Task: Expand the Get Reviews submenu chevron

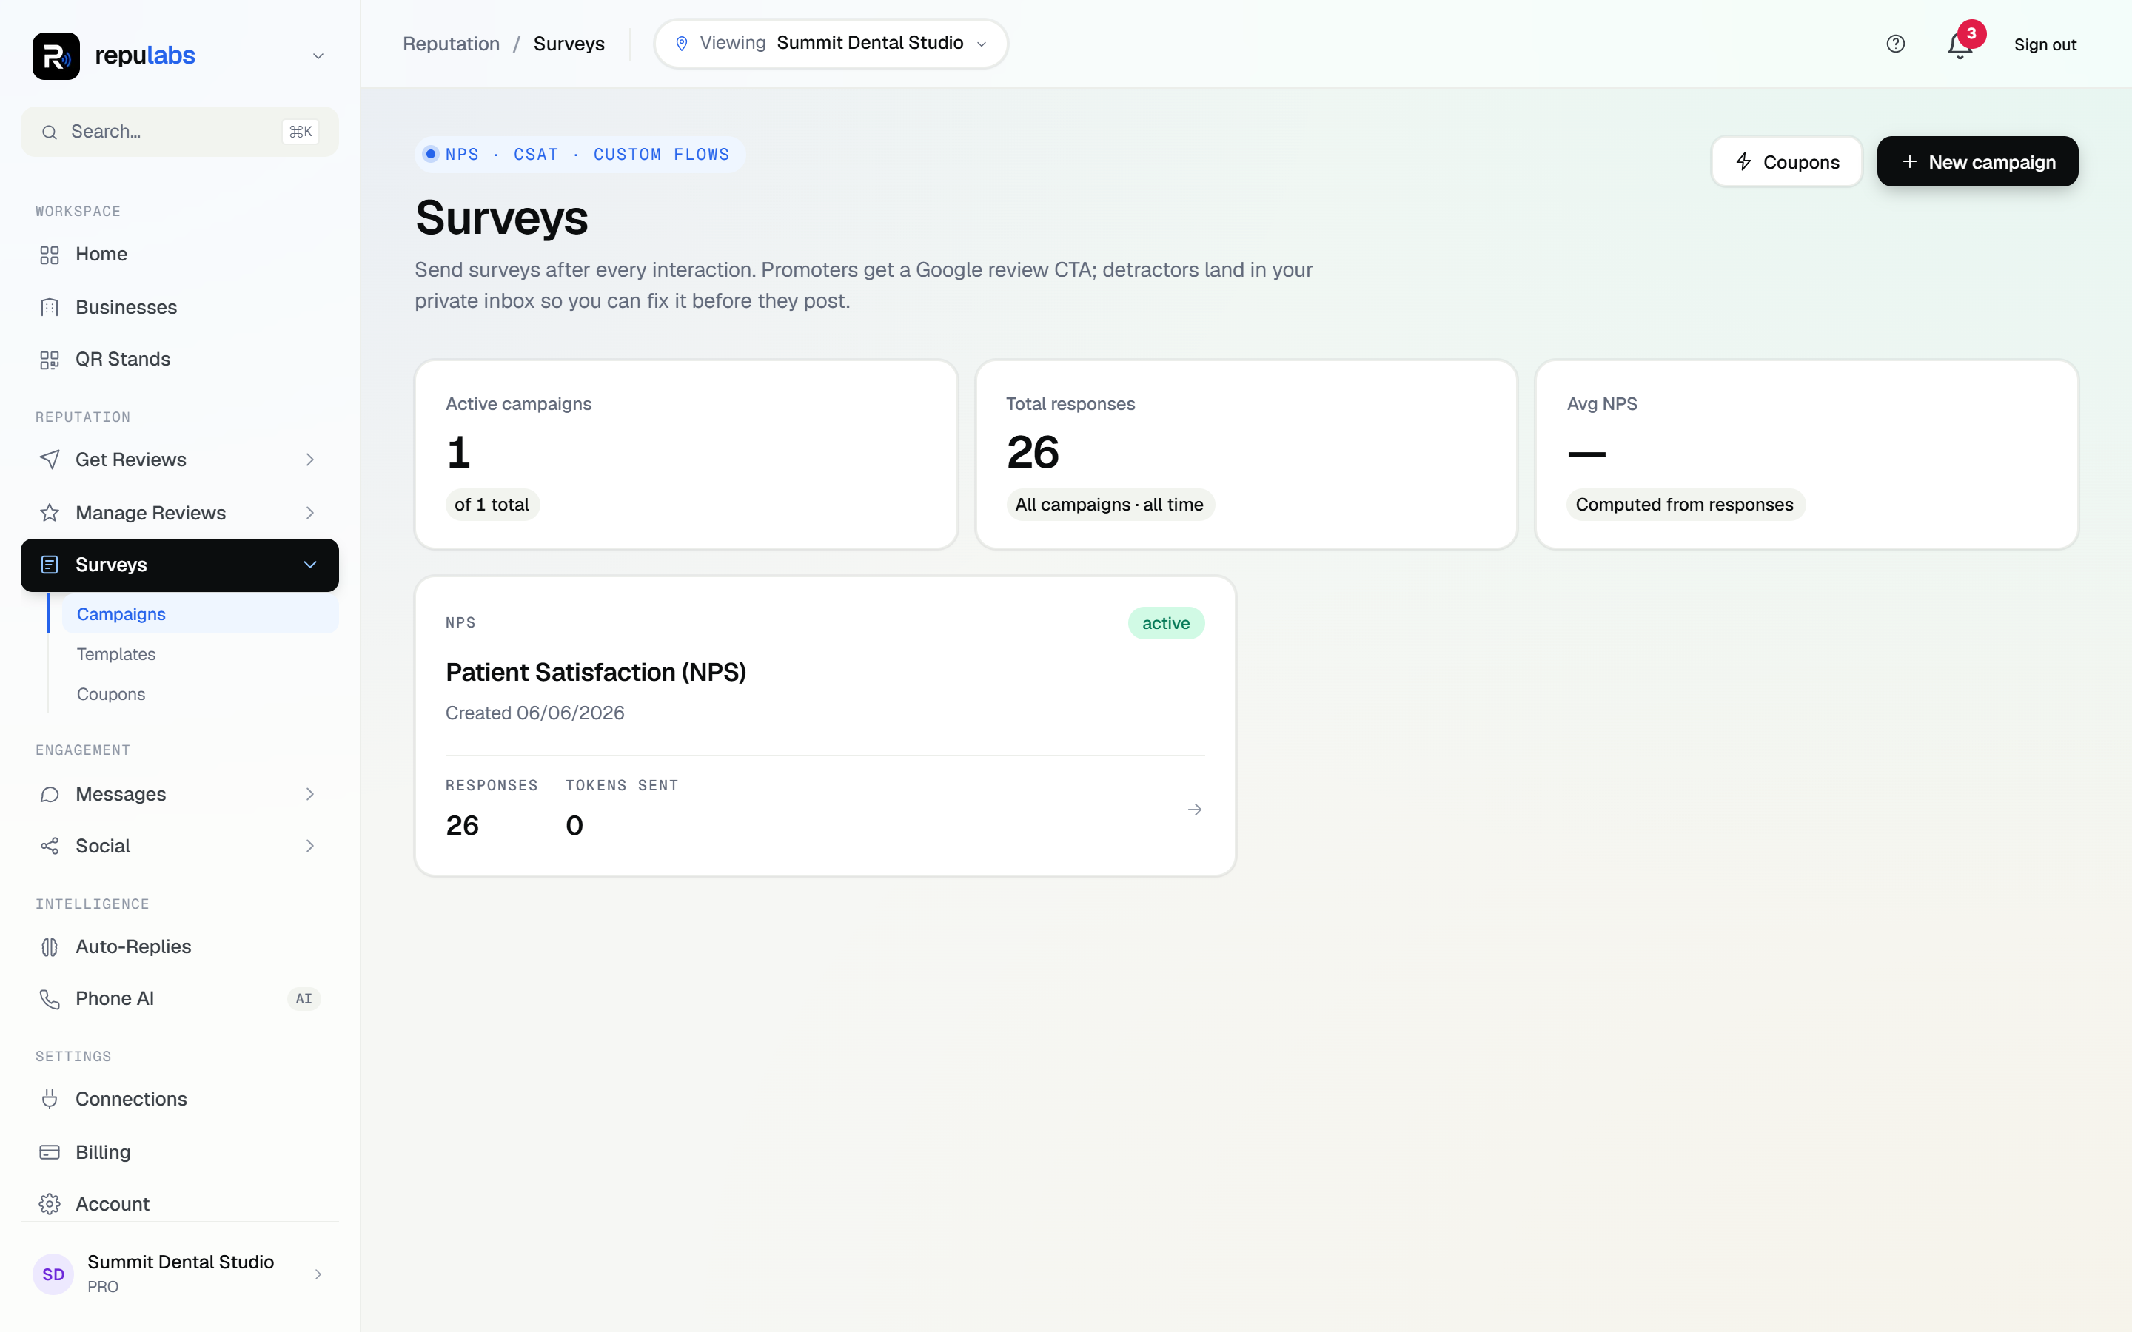Action: coord(310,460)
